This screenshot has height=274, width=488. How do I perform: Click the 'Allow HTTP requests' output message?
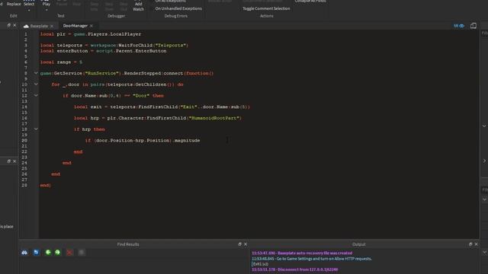312,259
